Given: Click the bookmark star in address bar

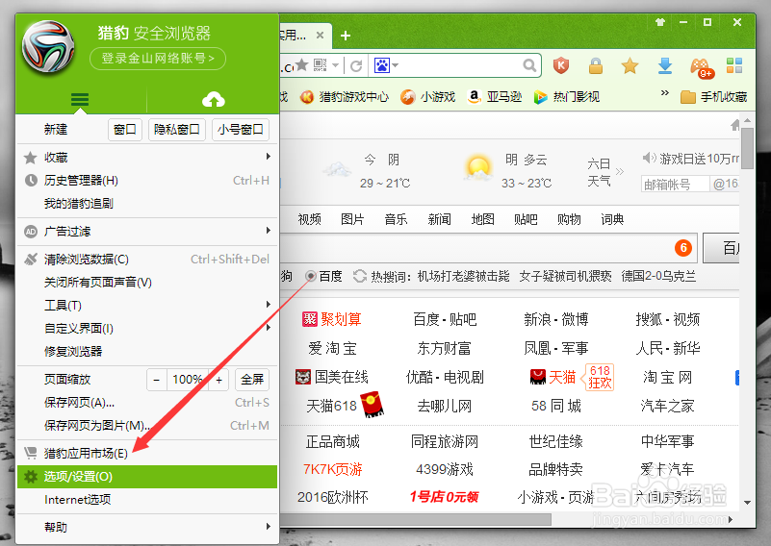Looking at the screenshot, I should (301, 64).
